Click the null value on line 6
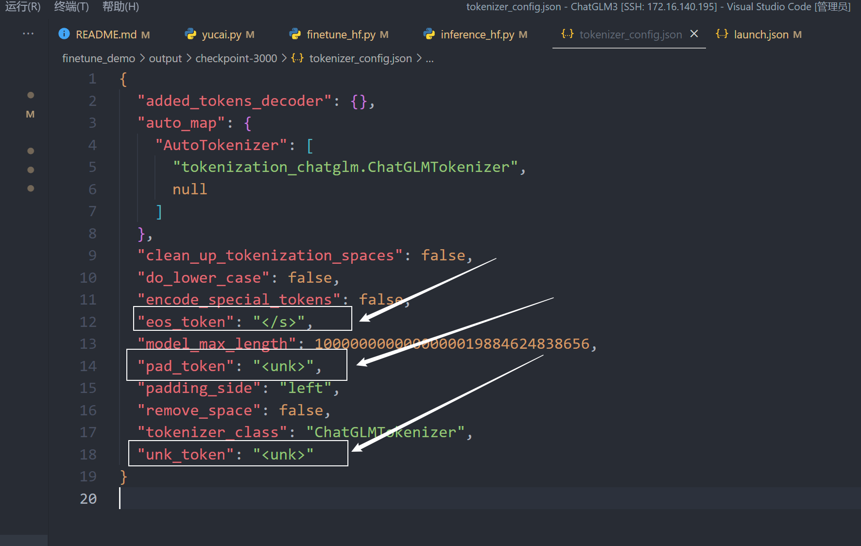Image resolution: width=861 pixels, height=546 pixels. [x=190, y=189]
